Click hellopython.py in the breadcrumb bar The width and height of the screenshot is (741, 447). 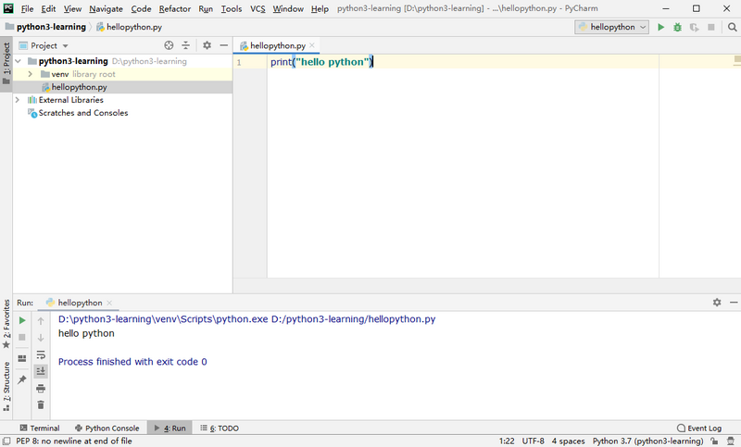[133, 27]
